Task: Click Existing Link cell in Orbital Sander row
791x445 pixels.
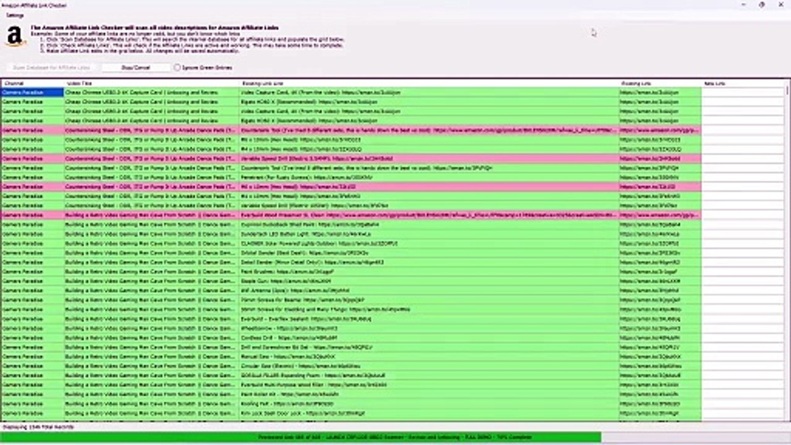Action: pyautogui.click(x=660, y=253)
